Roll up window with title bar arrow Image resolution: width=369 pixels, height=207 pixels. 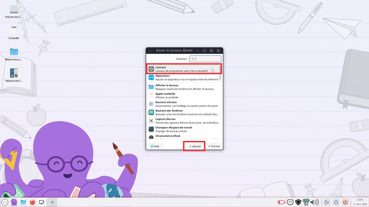[197, 51]
